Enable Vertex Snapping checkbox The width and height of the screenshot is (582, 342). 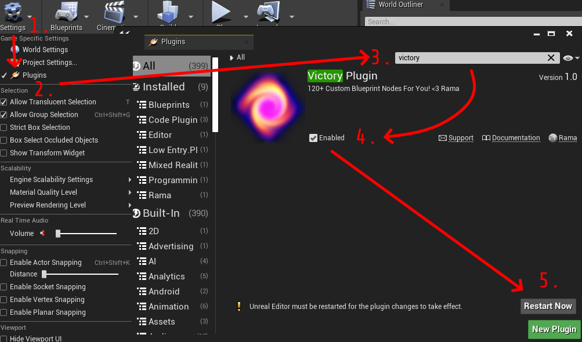click(3, 300)
